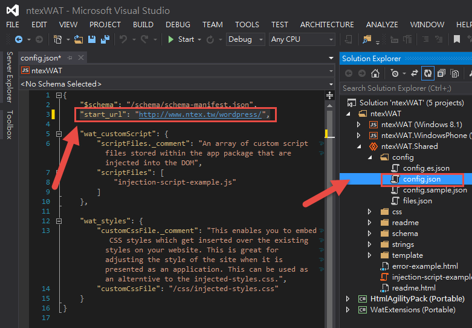Focus the Search Solution Explorer field
Image resolution: width=472 pixels, height=328 pixels.
(x=406, y=88)
